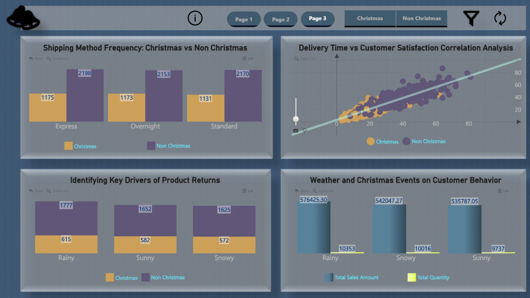Click the scatter x-axis tick label 80

[469, 124]
